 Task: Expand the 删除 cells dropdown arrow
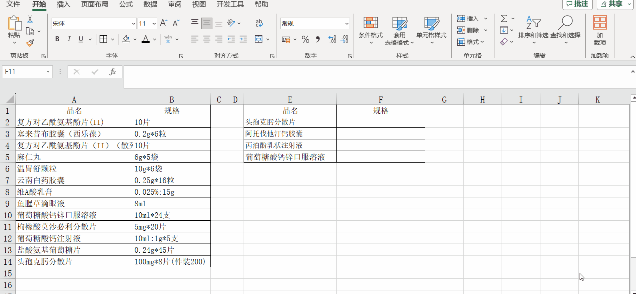pos(486,30)
